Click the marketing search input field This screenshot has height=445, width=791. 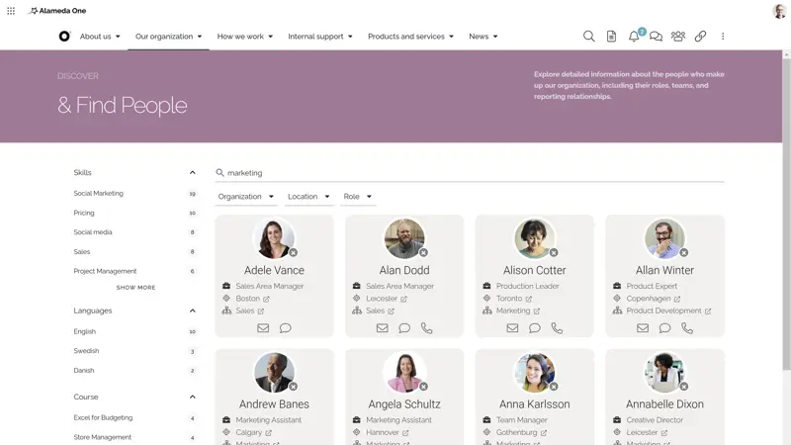tap(470, 172)
